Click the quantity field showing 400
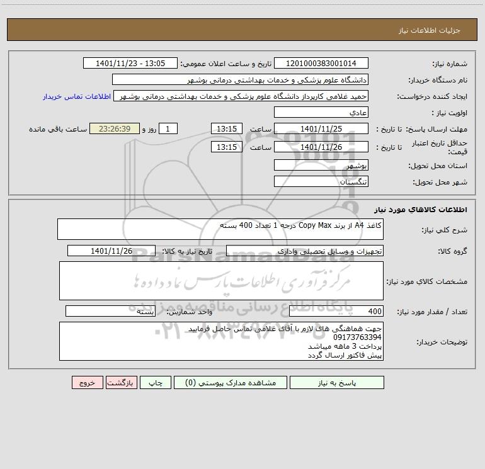Screen dimensions: 485x469 click(x=336, y=312)
